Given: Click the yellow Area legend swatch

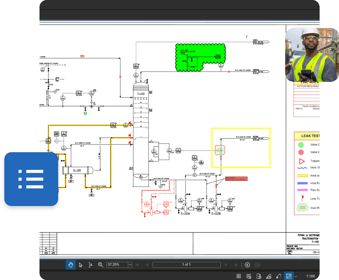Looking at the screenshot, I should tap(302, 176).
